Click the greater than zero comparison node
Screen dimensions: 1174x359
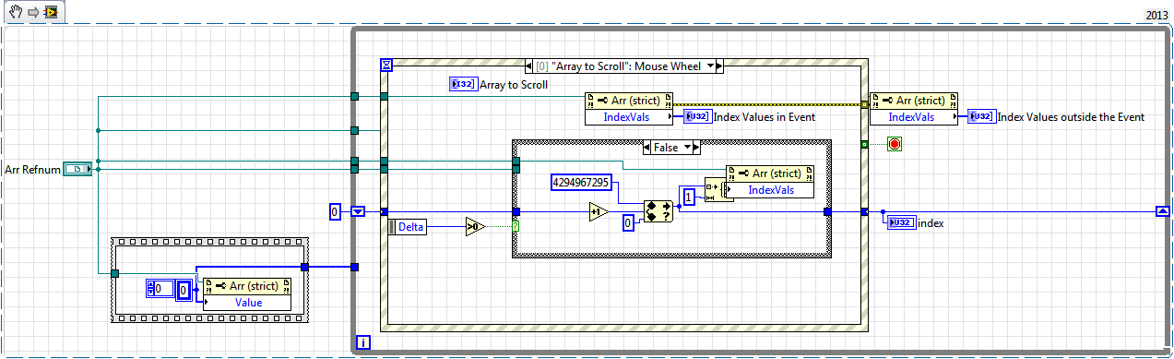[x=474, y=225]
